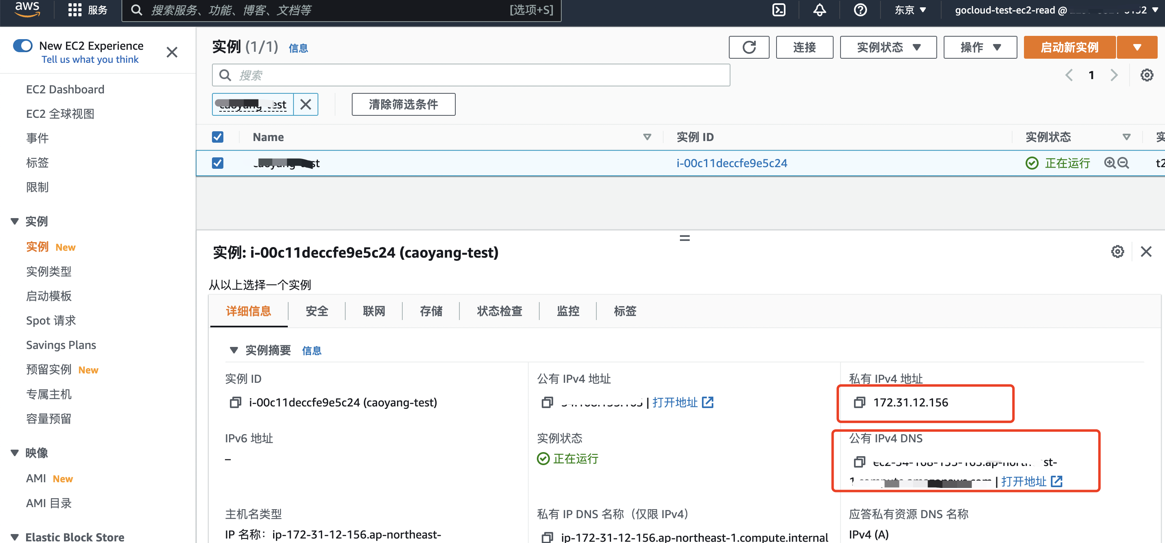Copy the instance ID value
The image size is (1165, 543).
point(235,402)
